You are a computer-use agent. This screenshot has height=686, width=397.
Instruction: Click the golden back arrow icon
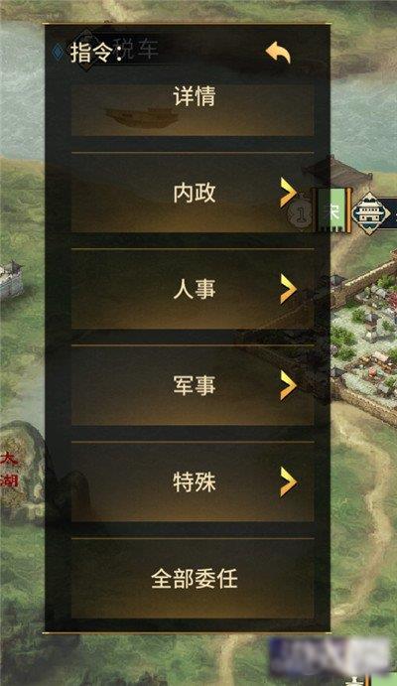[x=278, y=53]
